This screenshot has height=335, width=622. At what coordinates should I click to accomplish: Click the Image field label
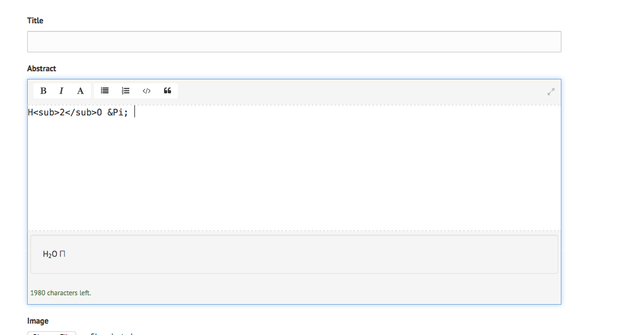click(38, 321)
